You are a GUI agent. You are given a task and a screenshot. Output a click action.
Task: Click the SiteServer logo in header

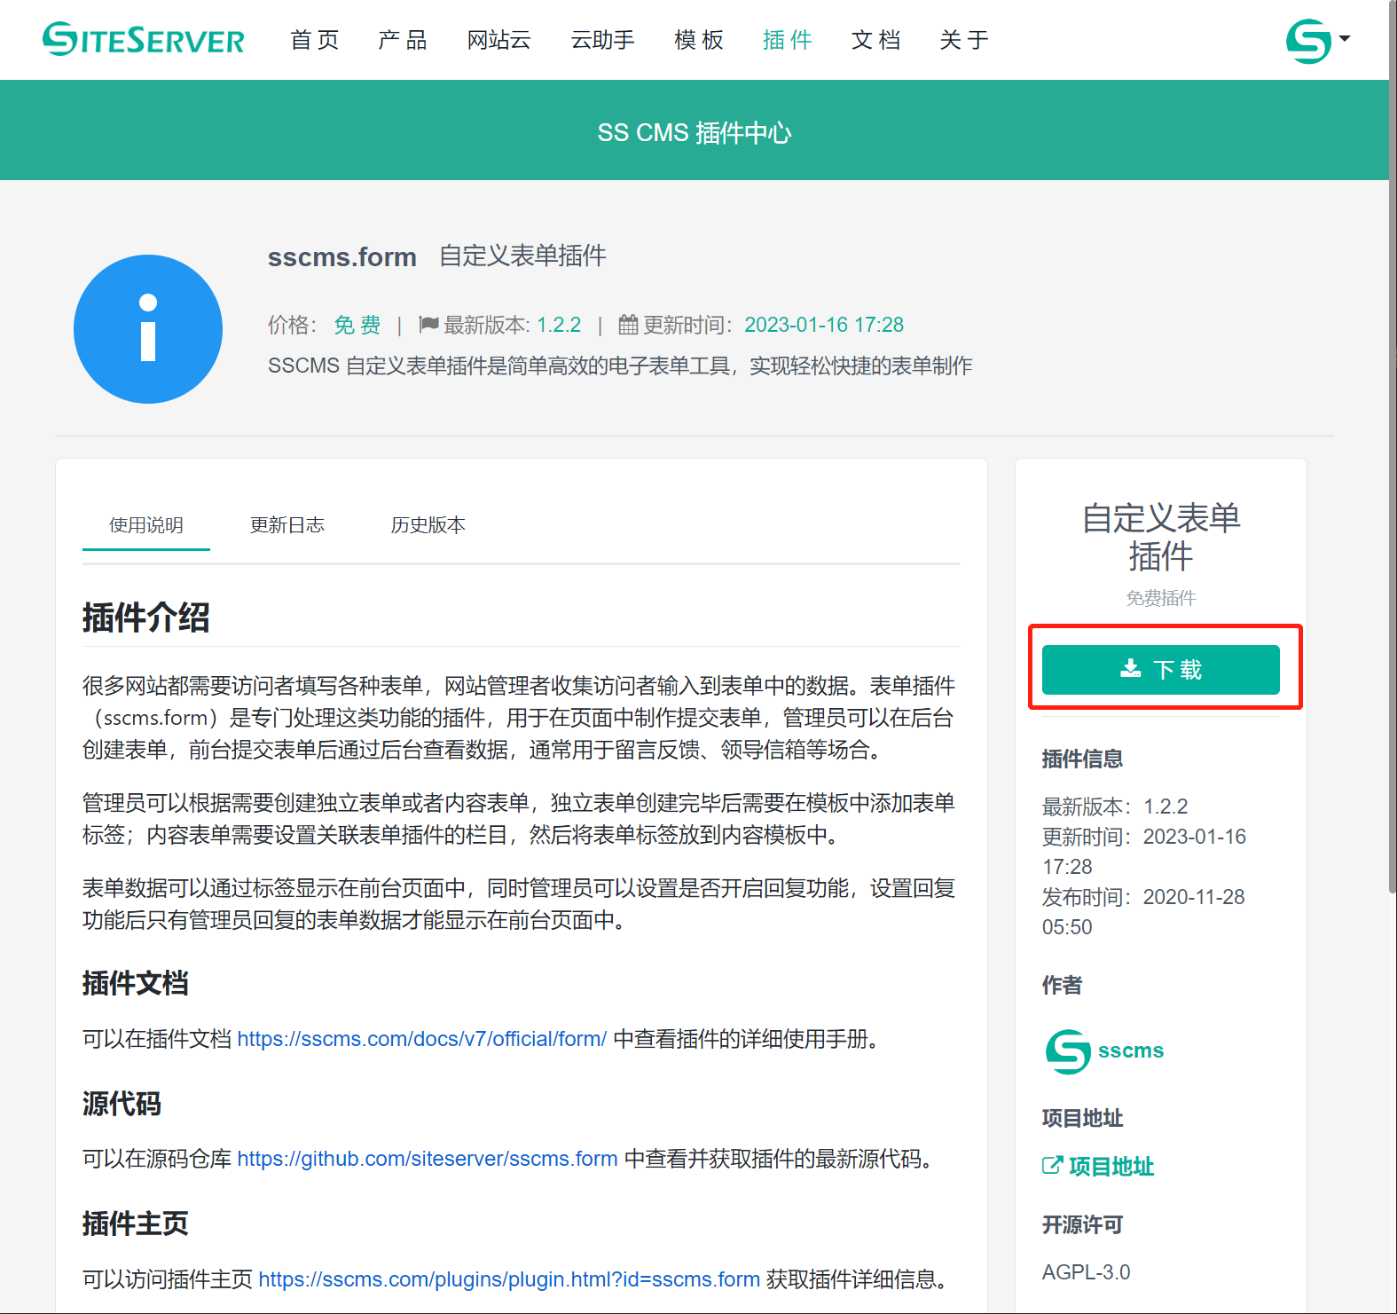coord(144,40)
